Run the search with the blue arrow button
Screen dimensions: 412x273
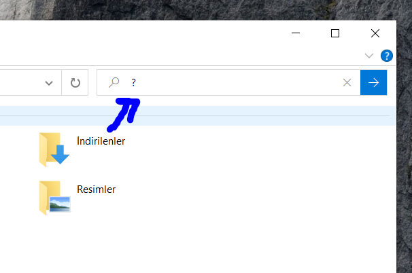(x=373, y=82)
